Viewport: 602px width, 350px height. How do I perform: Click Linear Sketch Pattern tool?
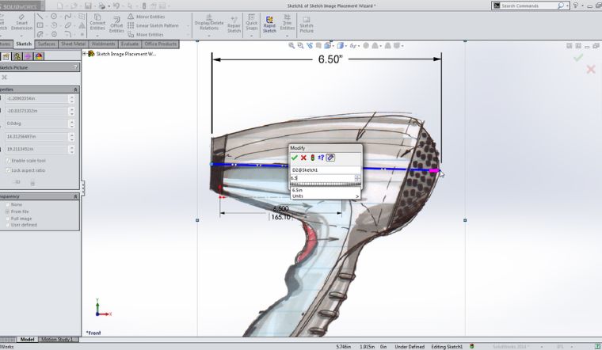[x=153, y=25]
